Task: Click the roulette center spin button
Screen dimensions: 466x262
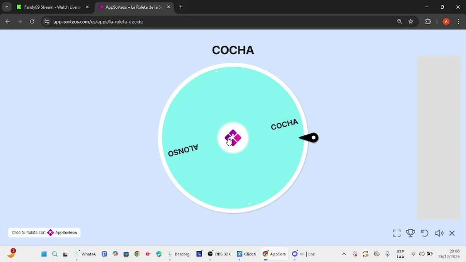Action: pos(233,138)
